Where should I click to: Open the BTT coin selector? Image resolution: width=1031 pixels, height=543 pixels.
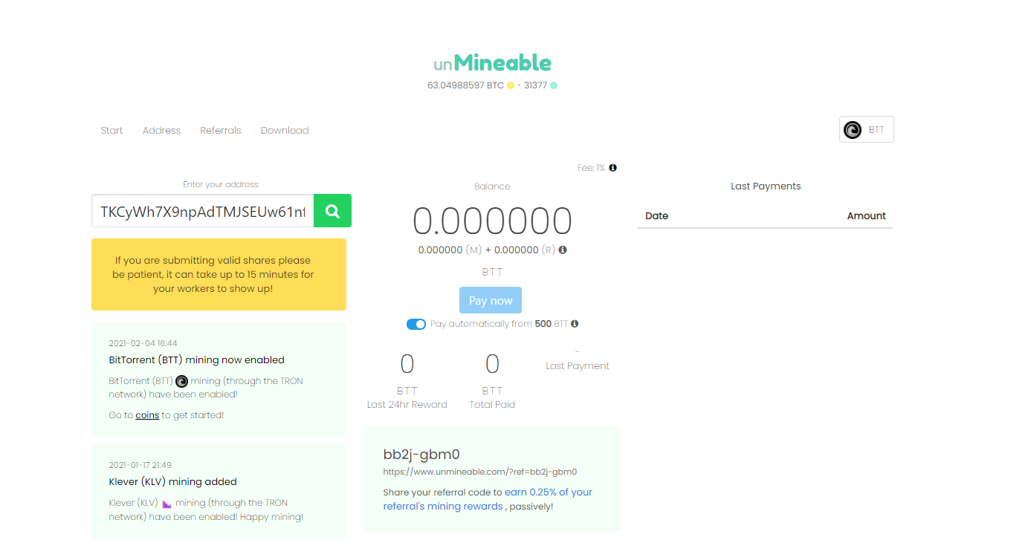(x=866, y=129)
